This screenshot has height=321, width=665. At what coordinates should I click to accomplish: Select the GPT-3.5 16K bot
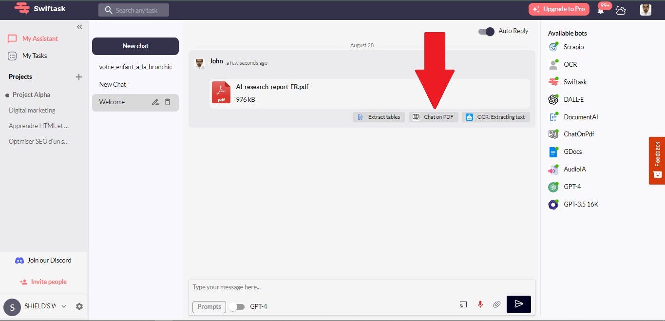coord(573,204)
